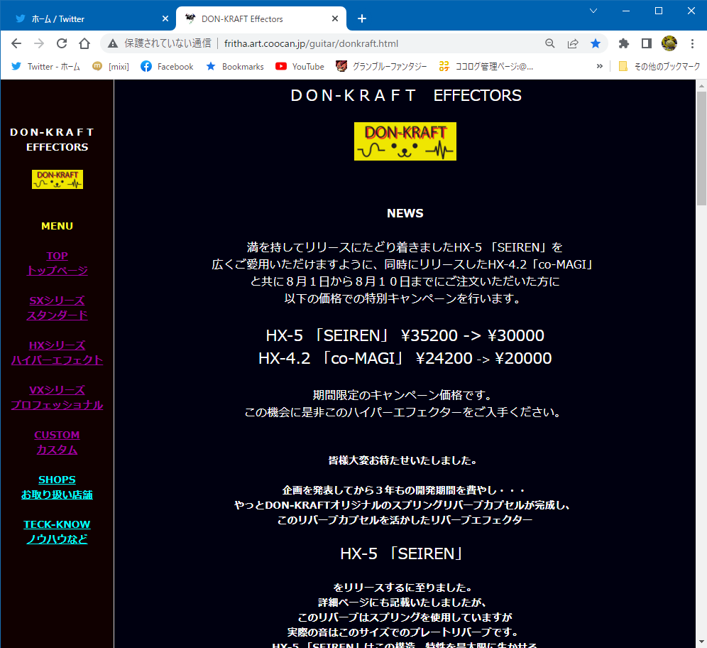The height and width of the screenshot is (648, 707).
Task: Open the browser side panel
Action: (646, 43)
